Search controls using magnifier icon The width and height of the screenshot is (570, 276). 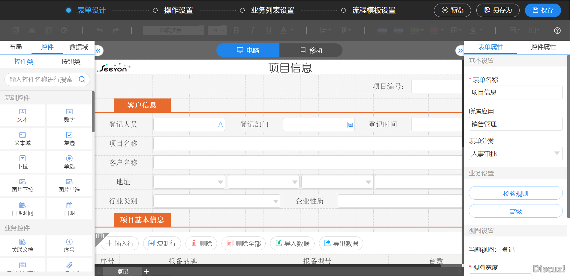pos(82,79)
